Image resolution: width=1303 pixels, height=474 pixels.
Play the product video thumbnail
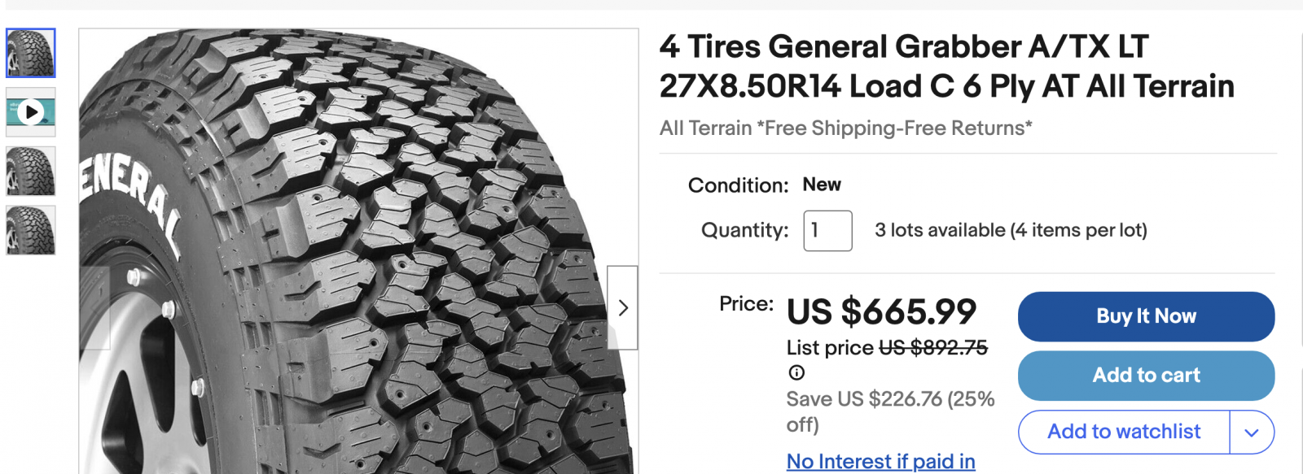(31, 111)
